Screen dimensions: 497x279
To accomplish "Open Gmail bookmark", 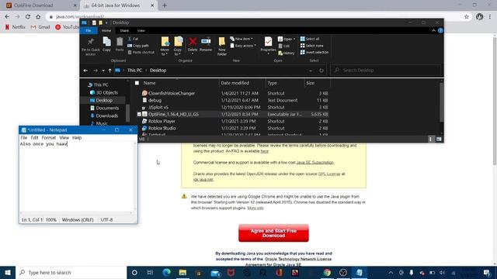I will [40, 27].
